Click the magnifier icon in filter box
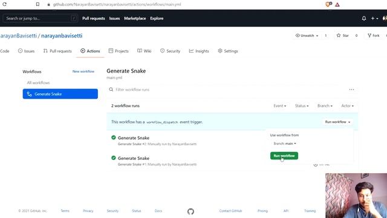This screenshot has width=387, height=218. [x=111, y=90]
